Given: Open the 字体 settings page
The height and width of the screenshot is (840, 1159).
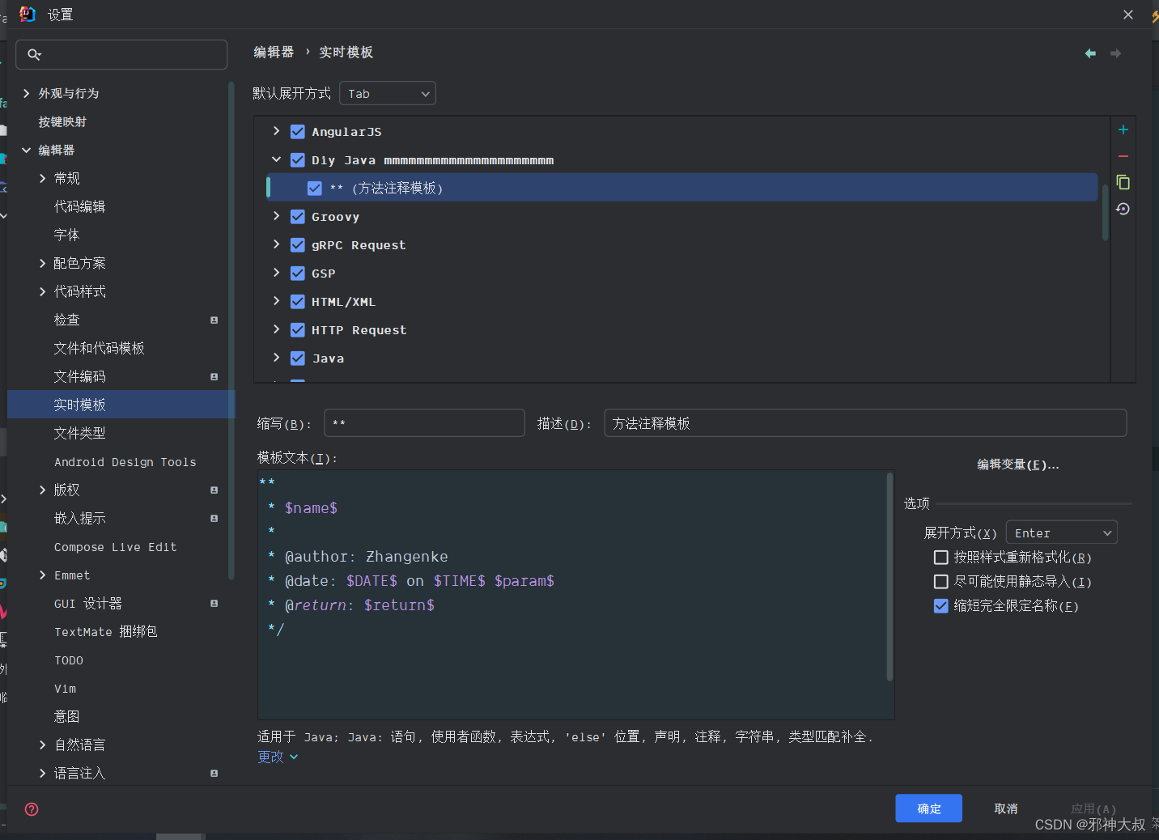Looking at the screenshot, I should click(66, 235).
